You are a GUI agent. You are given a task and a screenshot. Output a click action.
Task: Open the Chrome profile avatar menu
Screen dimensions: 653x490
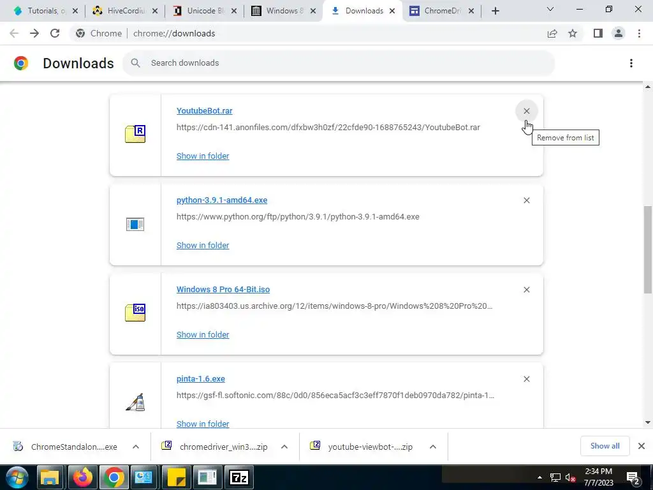tap(619, 33)
